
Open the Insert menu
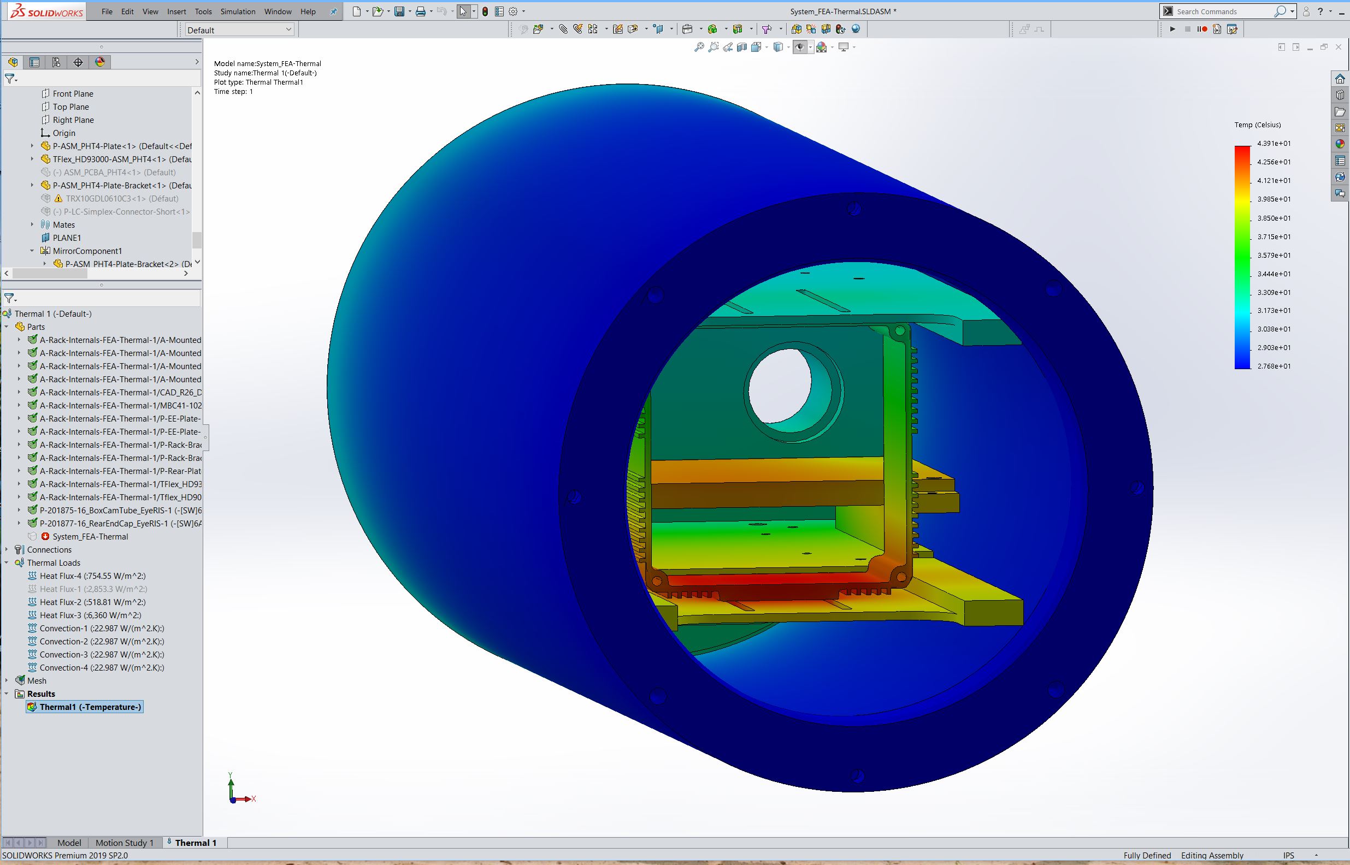(x=176, y=11)
